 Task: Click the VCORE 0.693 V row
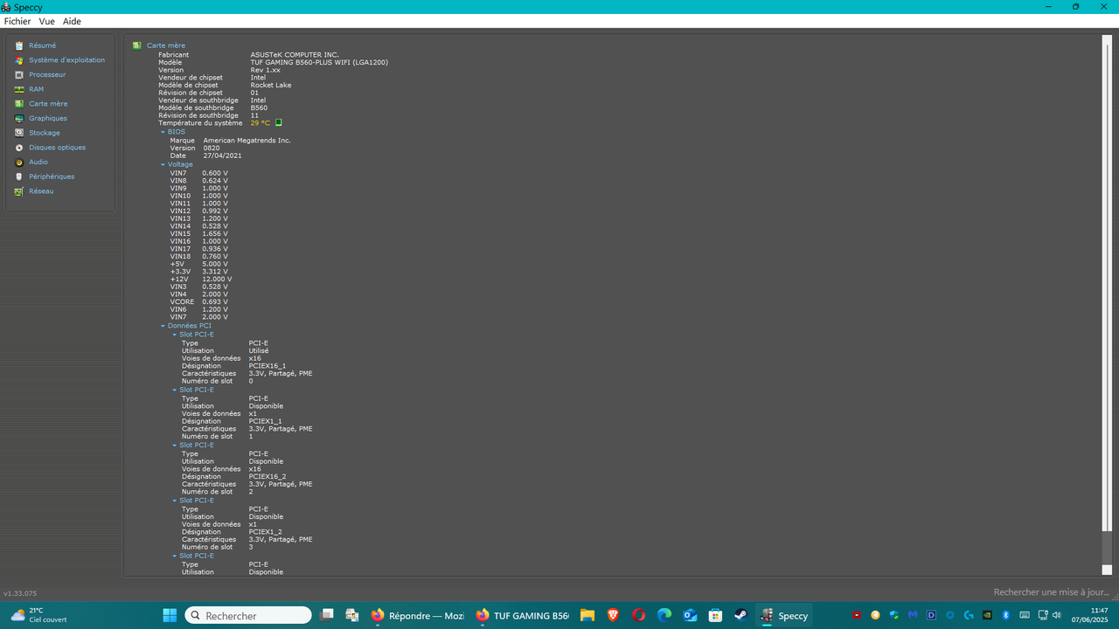click(198, 302)
